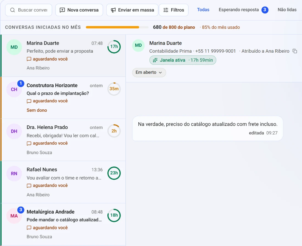Click unread badge 1 on Construtora Horizonte
Screen dimensions: 302x246
(x=21, y=83)
